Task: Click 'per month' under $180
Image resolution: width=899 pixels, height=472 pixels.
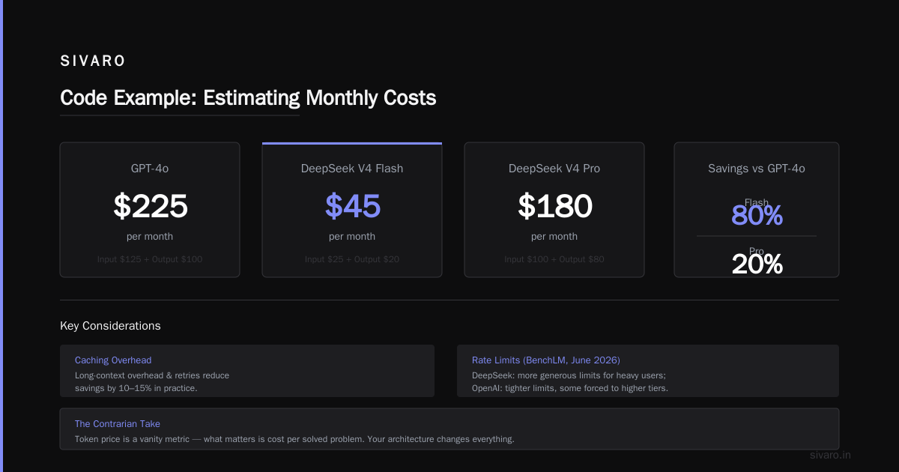Action: [x=554, y=236]
